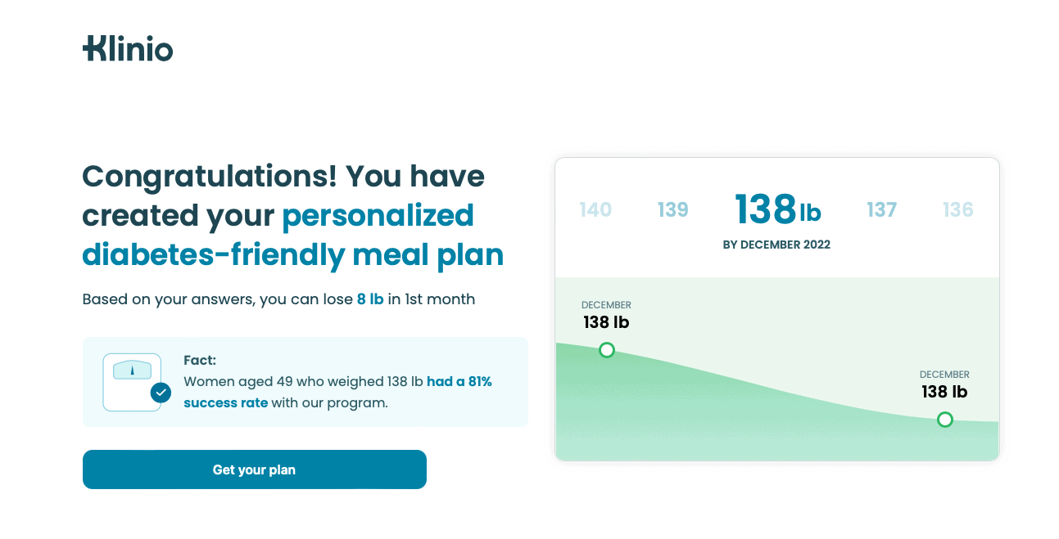Click the right DECEMBER 138 lb label
1059x539 pixels.
tap(944, 385)
